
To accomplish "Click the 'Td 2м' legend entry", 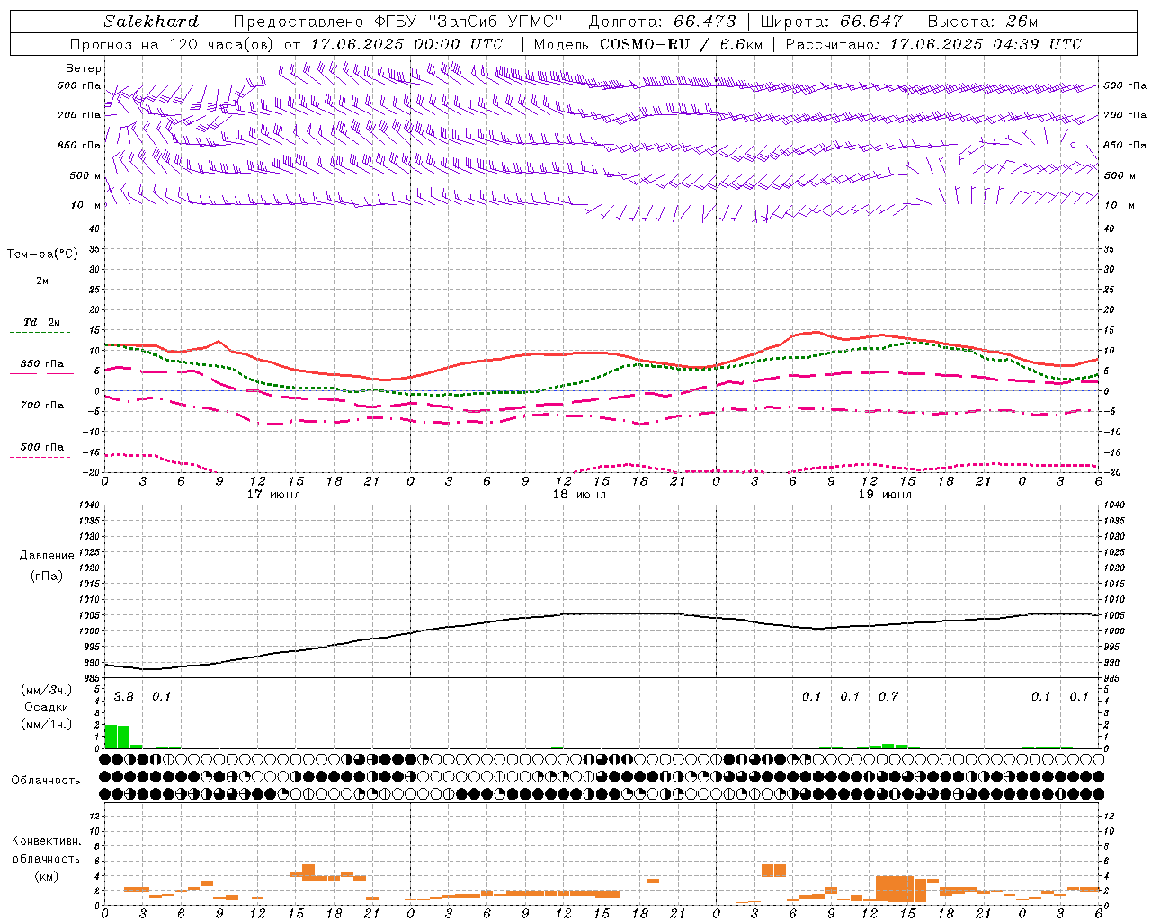I will pos(42,322).
